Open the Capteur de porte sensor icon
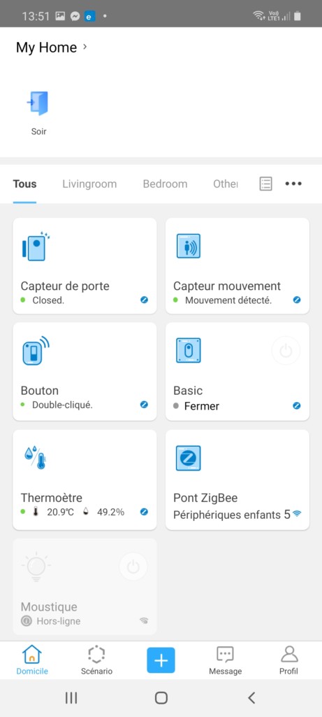Image resolution: width=322 pixels, height=717 pixels. point(36,246)
